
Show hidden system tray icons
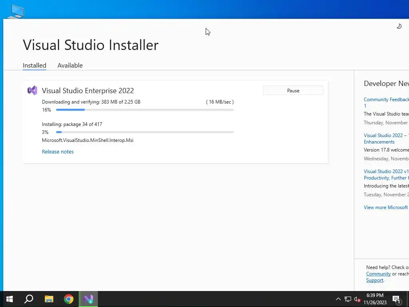[338, 299]
